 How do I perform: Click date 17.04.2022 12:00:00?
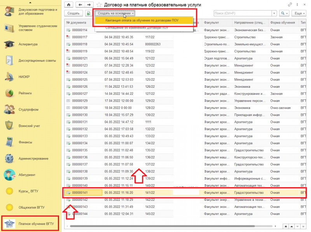[x=119, y=101]
